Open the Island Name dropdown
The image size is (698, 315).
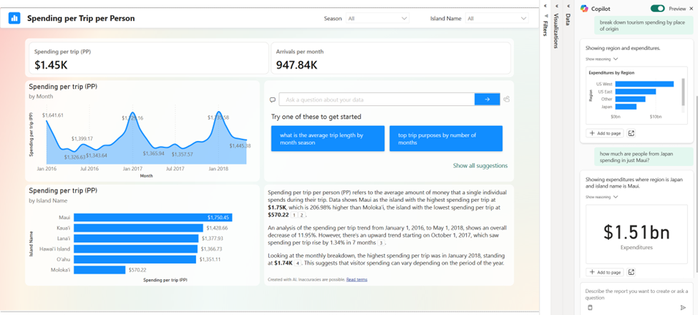tap(496, 18)
